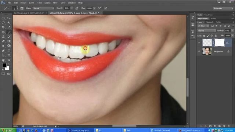Select the Healing Brush tool
The width and height of the screenshot is (235, 132).
3,32
